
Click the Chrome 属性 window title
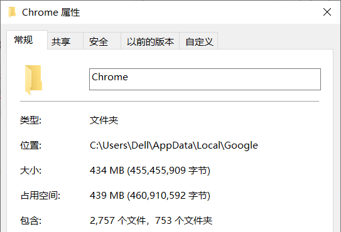pyautogui.click(x=51, y=13)
